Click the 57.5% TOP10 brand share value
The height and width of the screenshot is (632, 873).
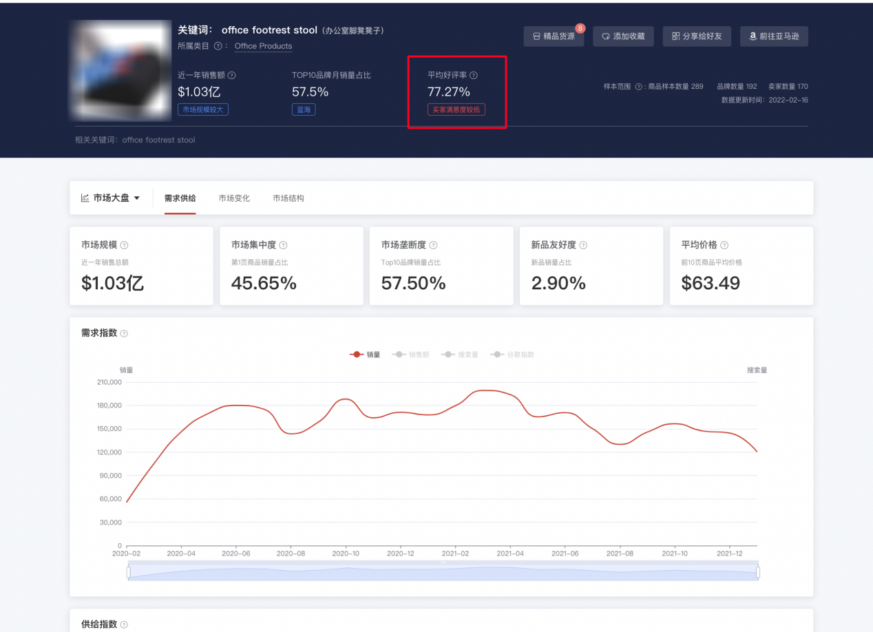tap(311, 92)
